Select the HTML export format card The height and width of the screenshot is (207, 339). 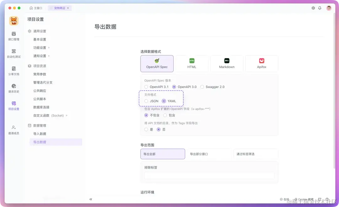click(x=192, y=63)
